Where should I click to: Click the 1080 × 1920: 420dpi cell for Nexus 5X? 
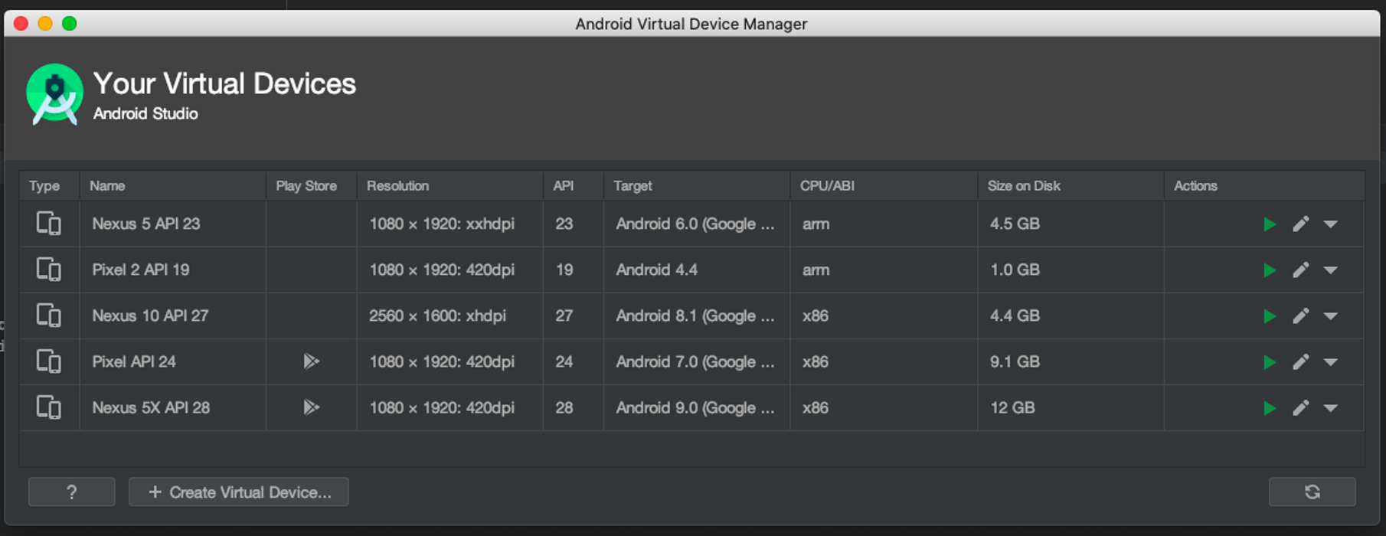pos(450,407)
